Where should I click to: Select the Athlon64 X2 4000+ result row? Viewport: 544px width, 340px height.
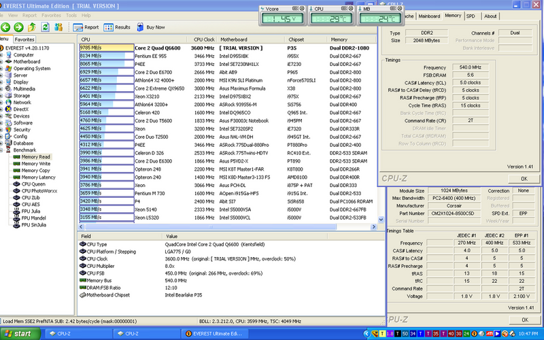[x=228, y=80]
